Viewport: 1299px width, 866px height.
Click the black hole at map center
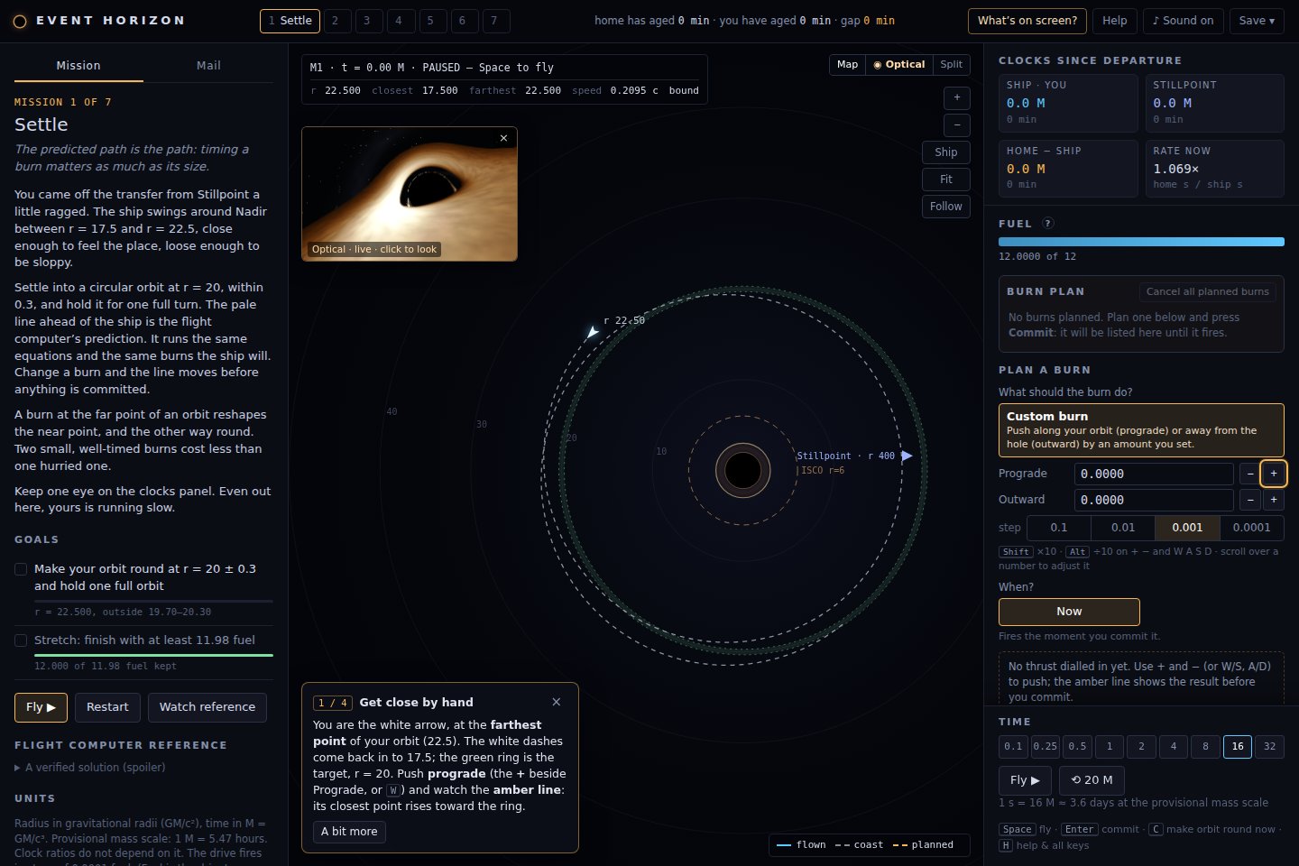743,470
